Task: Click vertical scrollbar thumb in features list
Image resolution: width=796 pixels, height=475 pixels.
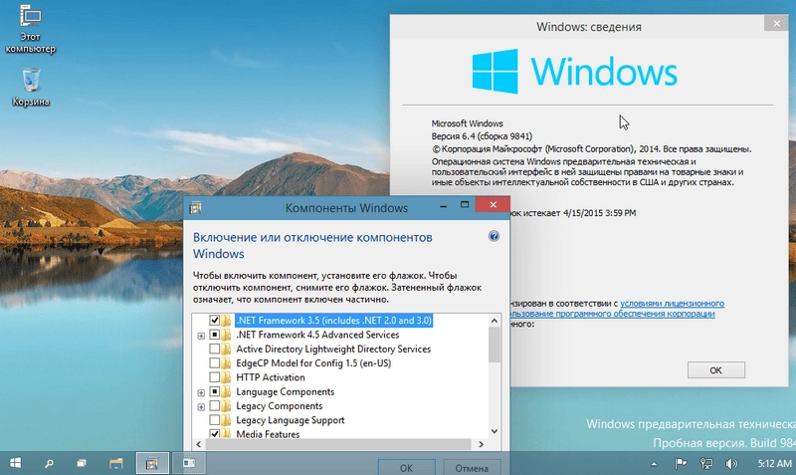Action: click(x=495, y=345)
